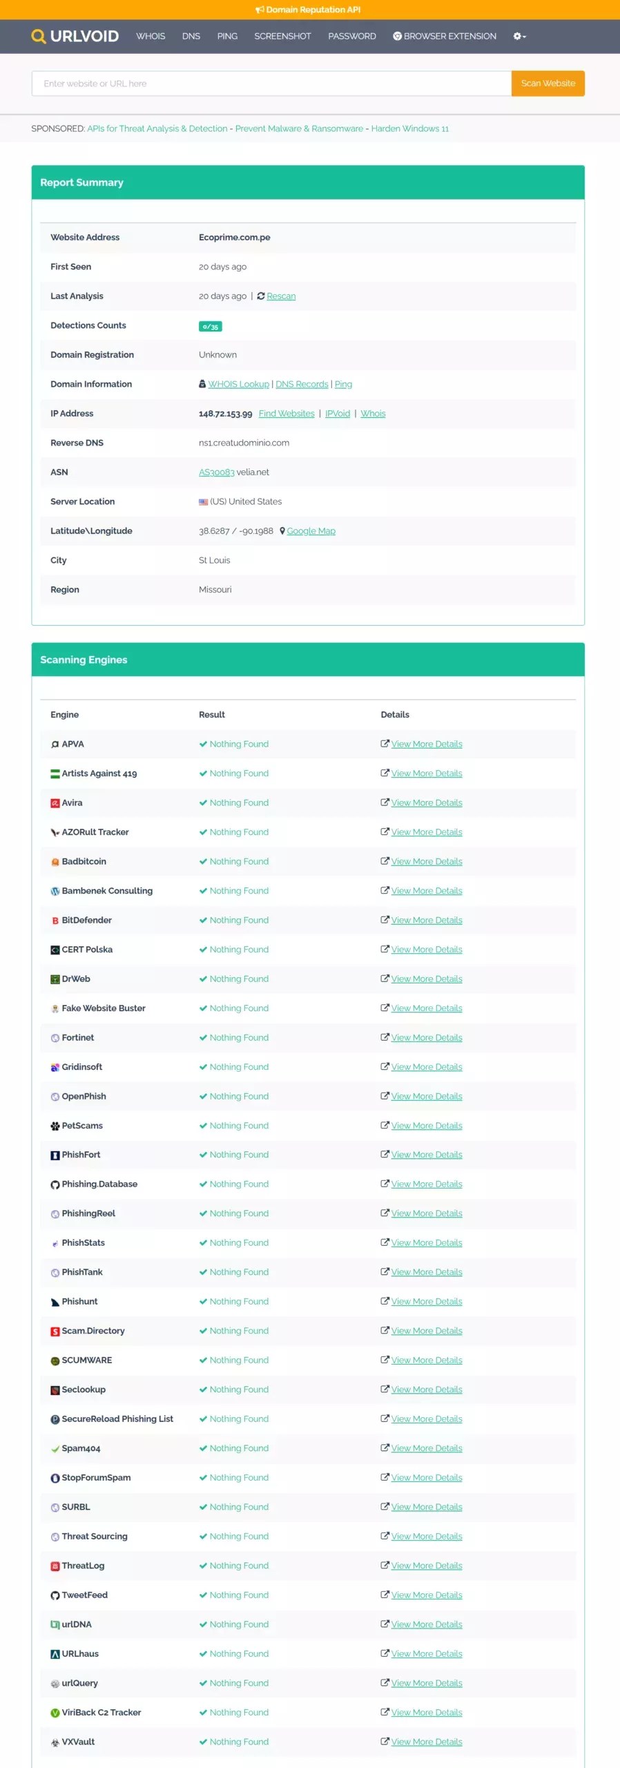Open the WHOIS Lookup link

click(239, 385)
